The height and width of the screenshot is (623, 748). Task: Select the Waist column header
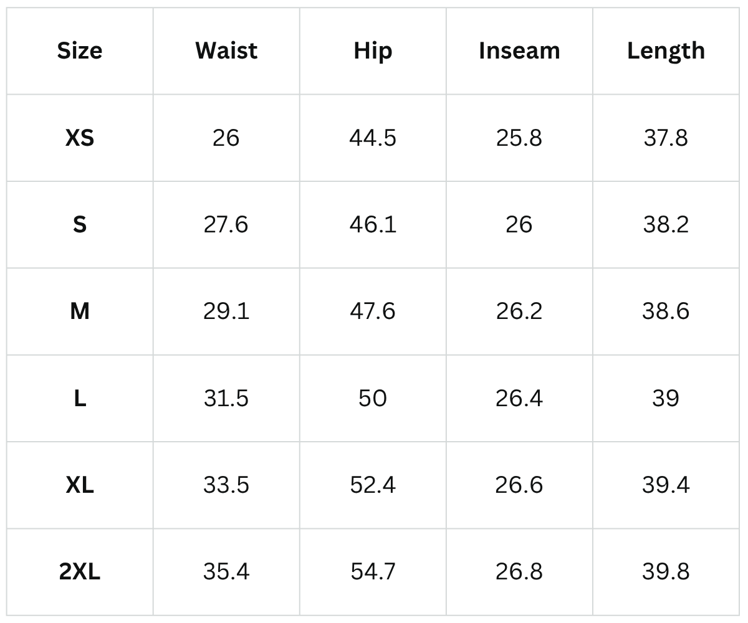pyautogui.click(x=226, y=50)
